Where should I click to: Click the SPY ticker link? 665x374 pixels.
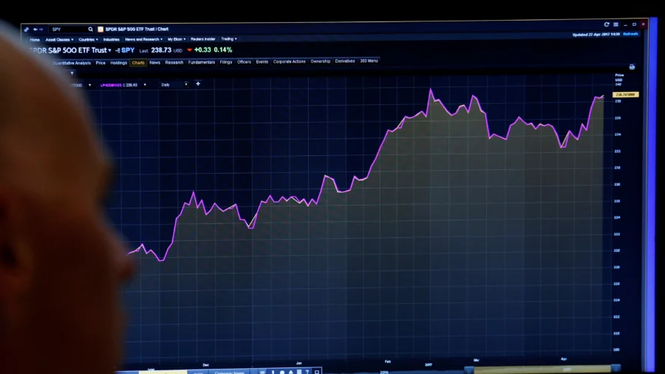(128, 50)
